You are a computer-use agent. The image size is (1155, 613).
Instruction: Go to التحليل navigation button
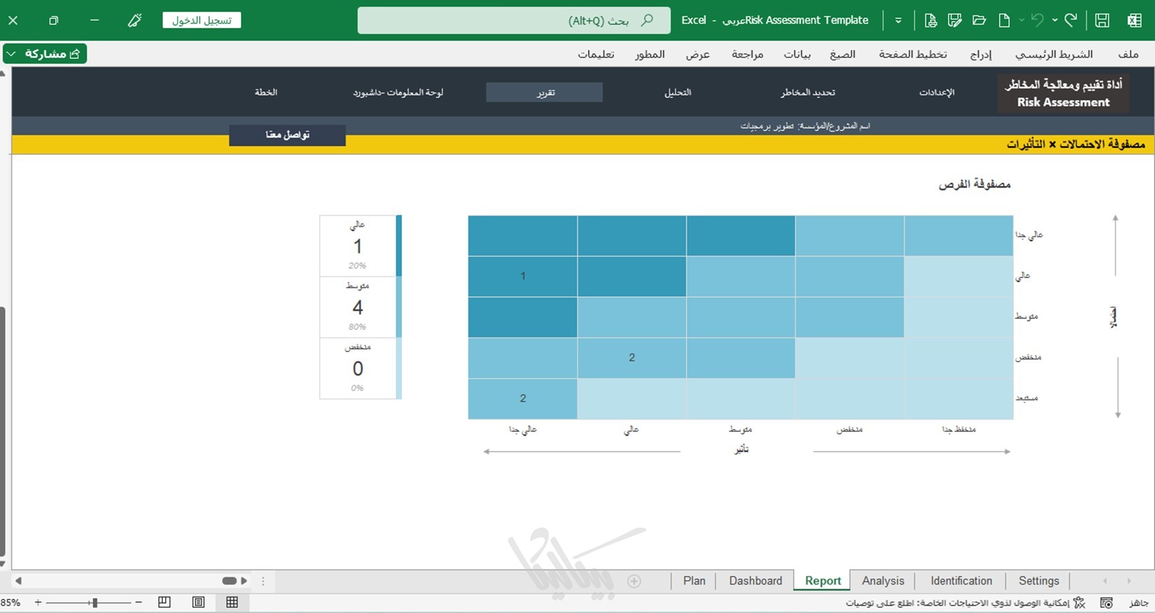677,92
